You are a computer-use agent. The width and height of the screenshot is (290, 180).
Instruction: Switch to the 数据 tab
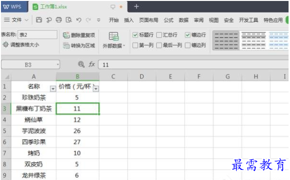(184, 20)
